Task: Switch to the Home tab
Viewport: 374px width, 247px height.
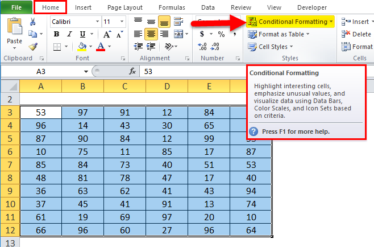Action: click(x=51, y=7)
